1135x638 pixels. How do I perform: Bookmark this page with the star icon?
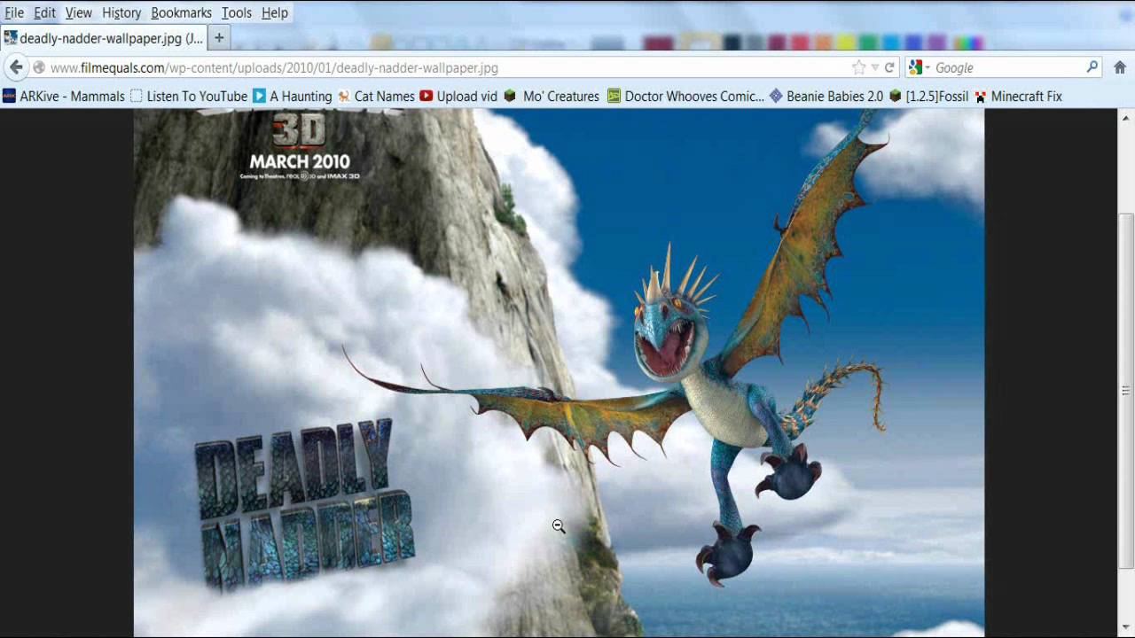pos(858,67)
